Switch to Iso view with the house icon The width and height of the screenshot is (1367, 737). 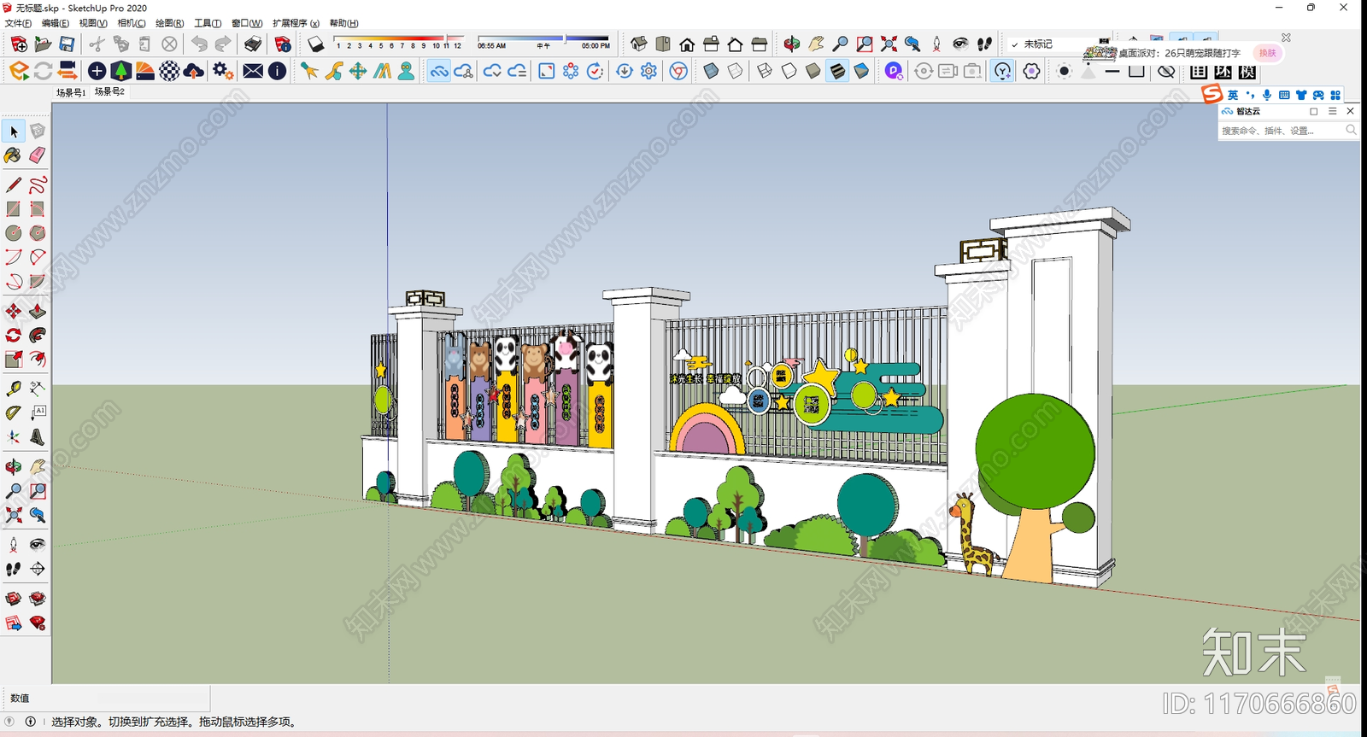click(638, 44)
